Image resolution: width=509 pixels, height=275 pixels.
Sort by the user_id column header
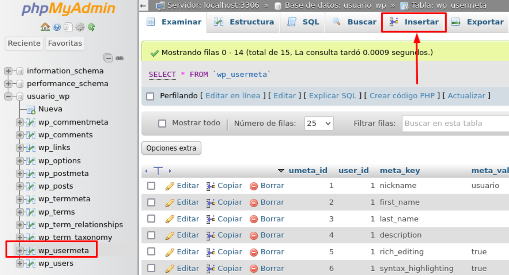click(353, 170)
